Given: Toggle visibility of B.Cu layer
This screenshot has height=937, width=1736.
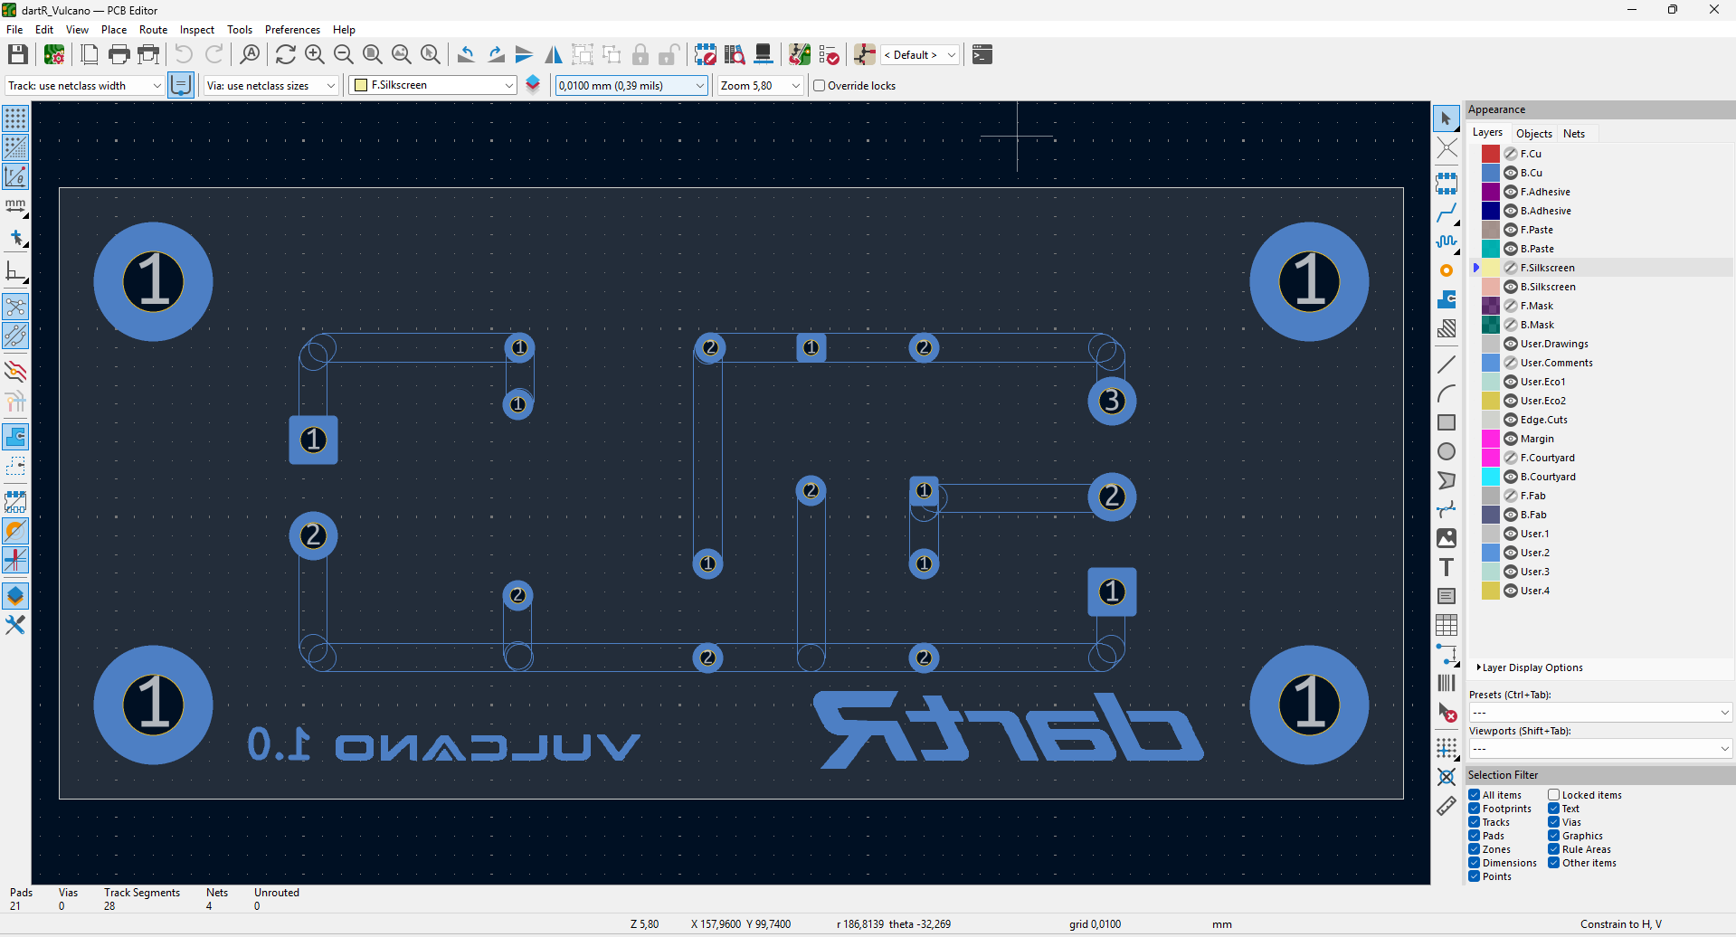Looking at the screenshot, I should click(x=1511, y=173).
